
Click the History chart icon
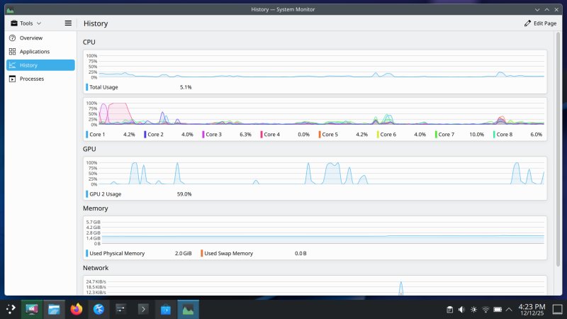point(12,65)
